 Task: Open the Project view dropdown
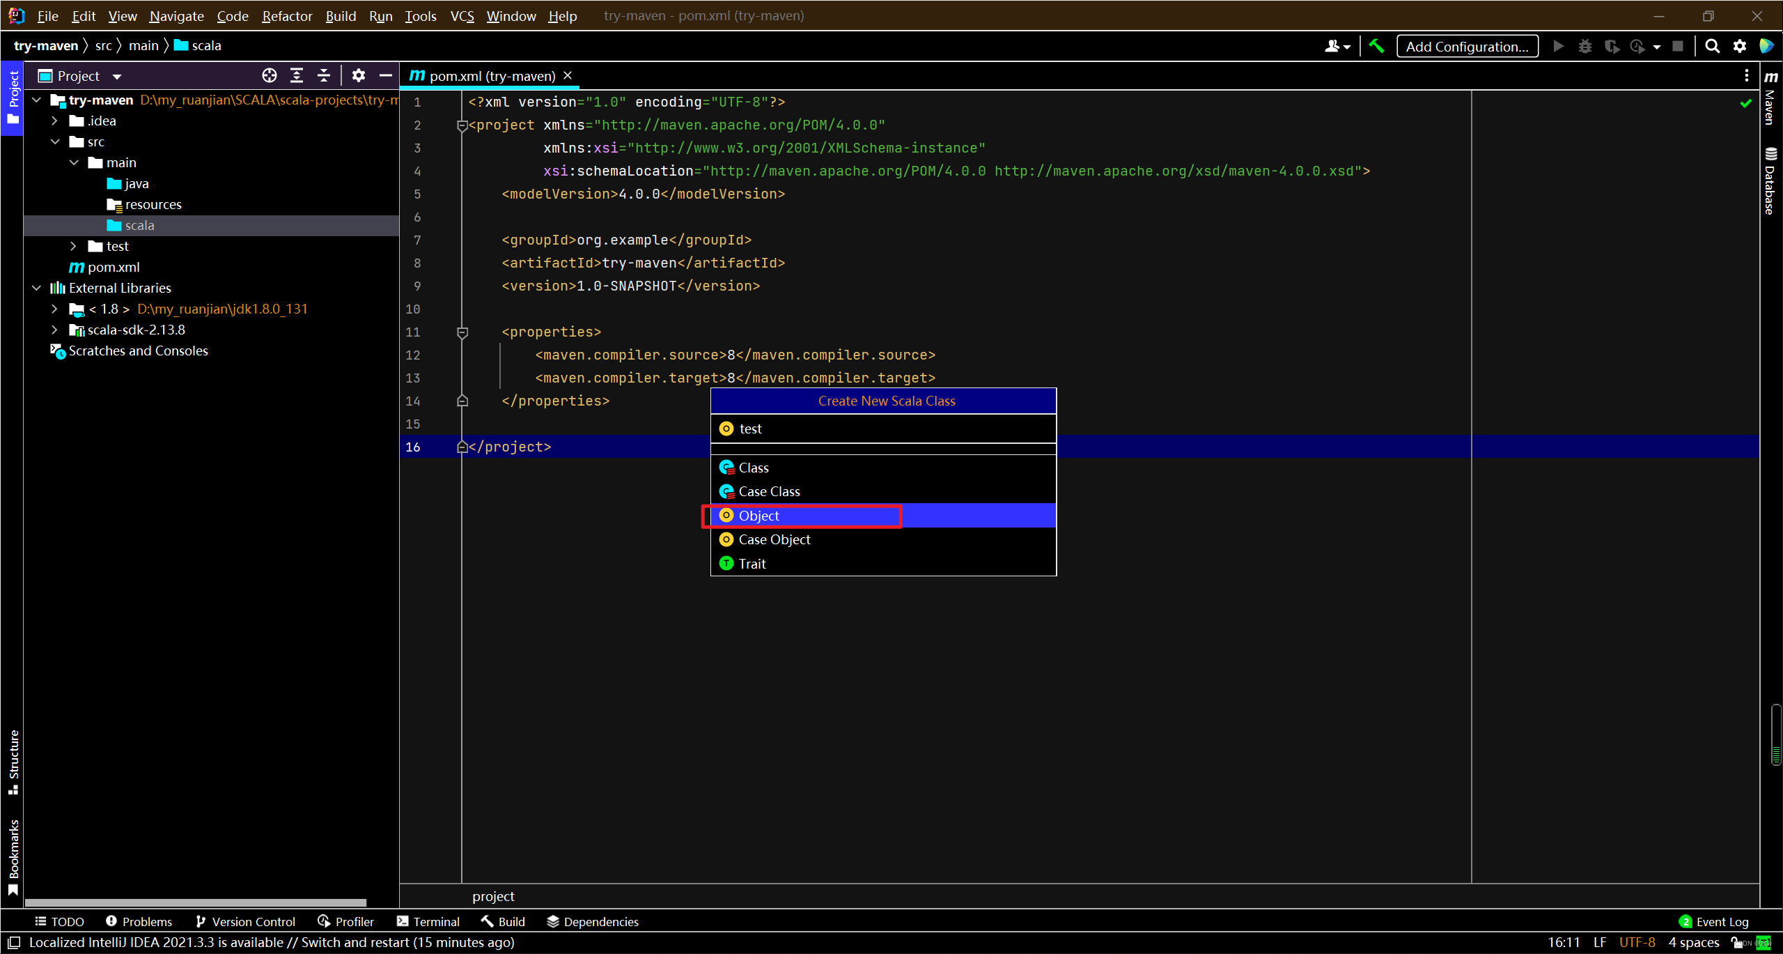(116, 76)
